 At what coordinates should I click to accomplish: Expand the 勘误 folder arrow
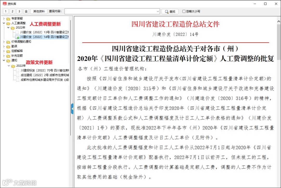(x=4, y=46)
